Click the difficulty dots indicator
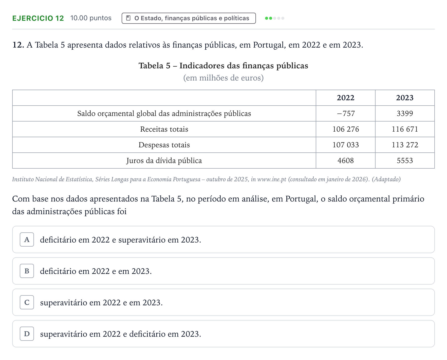 (x=275, y=18)
